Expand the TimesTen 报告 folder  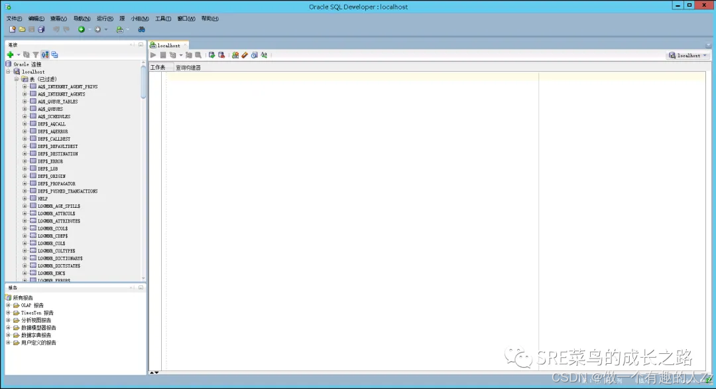click(x=8, y=313)
